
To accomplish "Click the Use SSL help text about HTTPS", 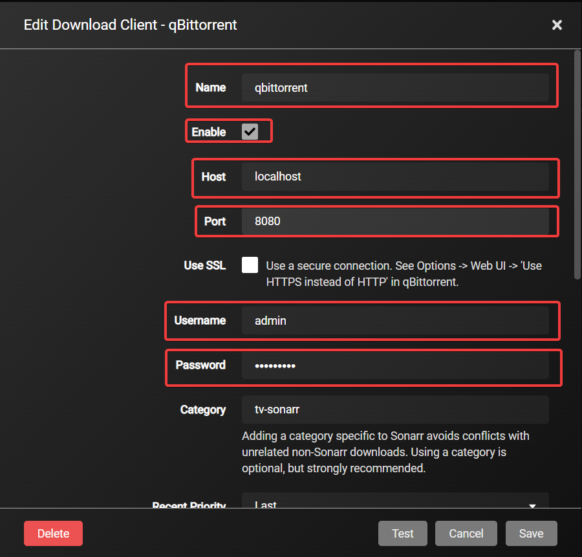I will coord(404,274).
